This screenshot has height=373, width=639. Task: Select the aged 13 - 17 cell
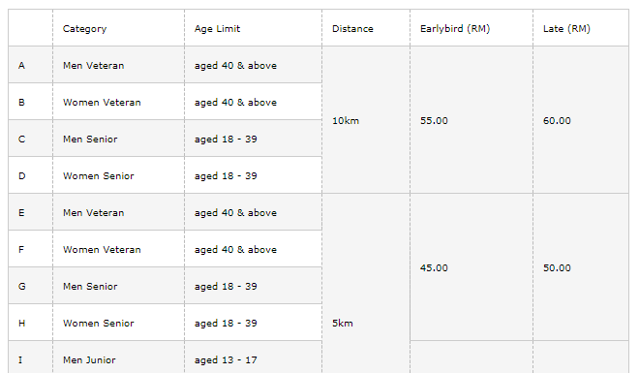pos(253,357)
